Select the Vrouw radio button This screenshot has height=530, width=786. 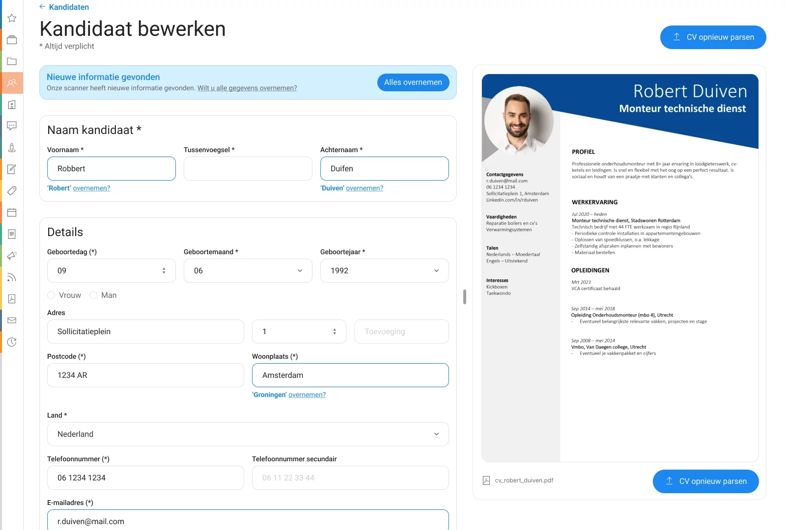coord(51,295)
